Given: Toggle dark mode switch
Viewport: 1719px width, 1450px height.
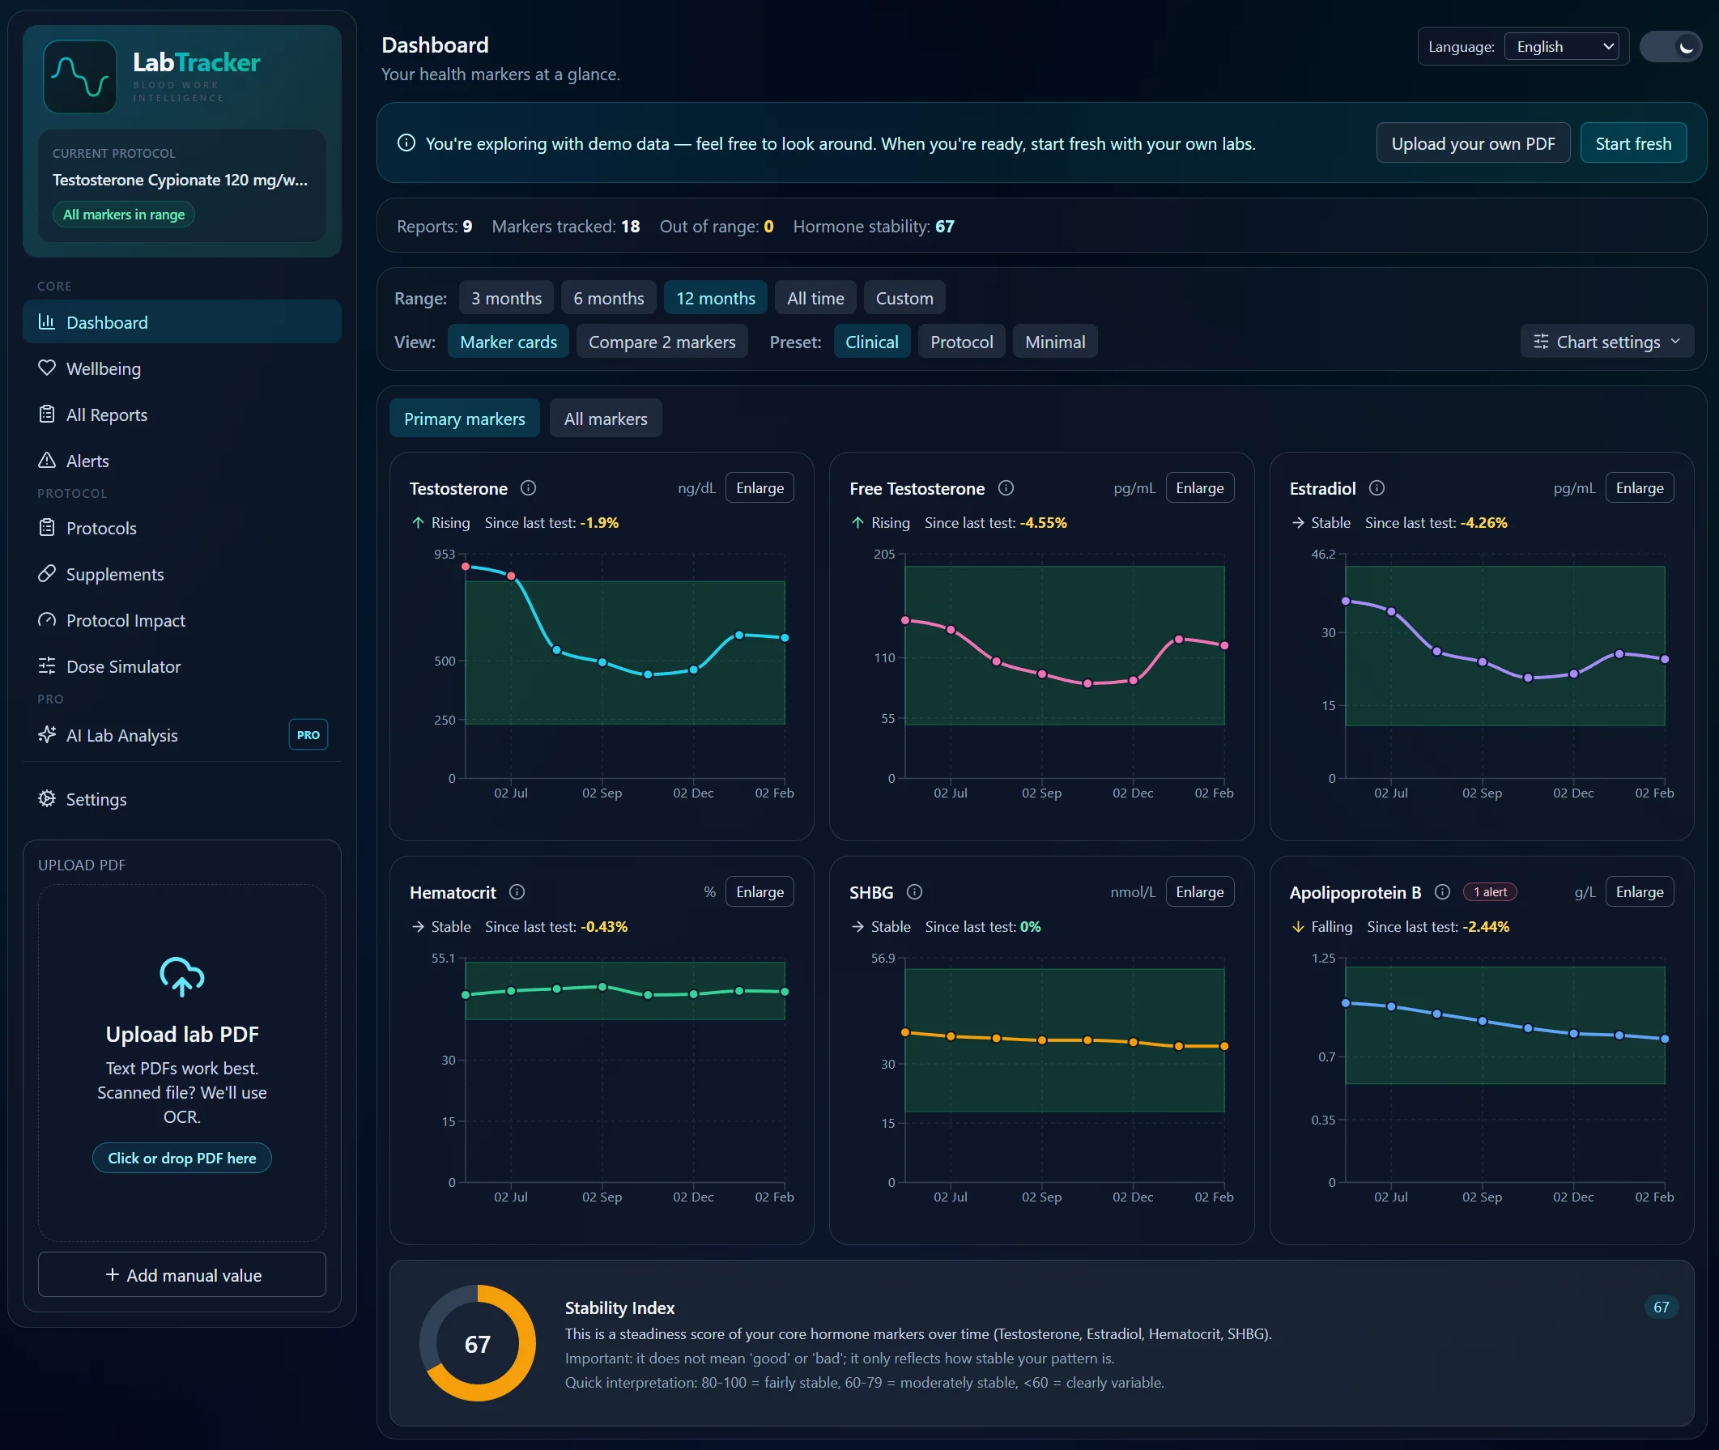Looking at the screenshot, I should pyautogui.click(x=1671, y=46).
